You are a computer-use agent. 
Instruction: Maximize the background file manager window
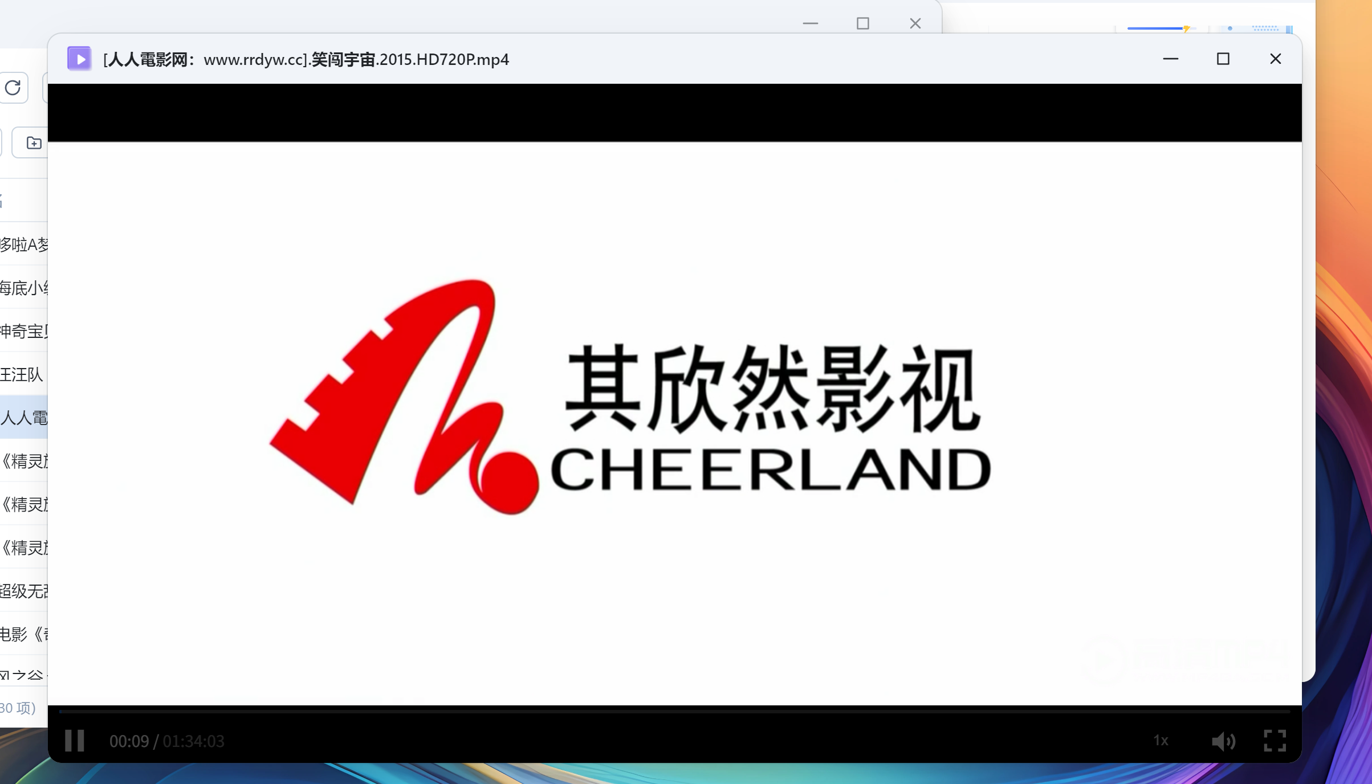tap(862, 23)
